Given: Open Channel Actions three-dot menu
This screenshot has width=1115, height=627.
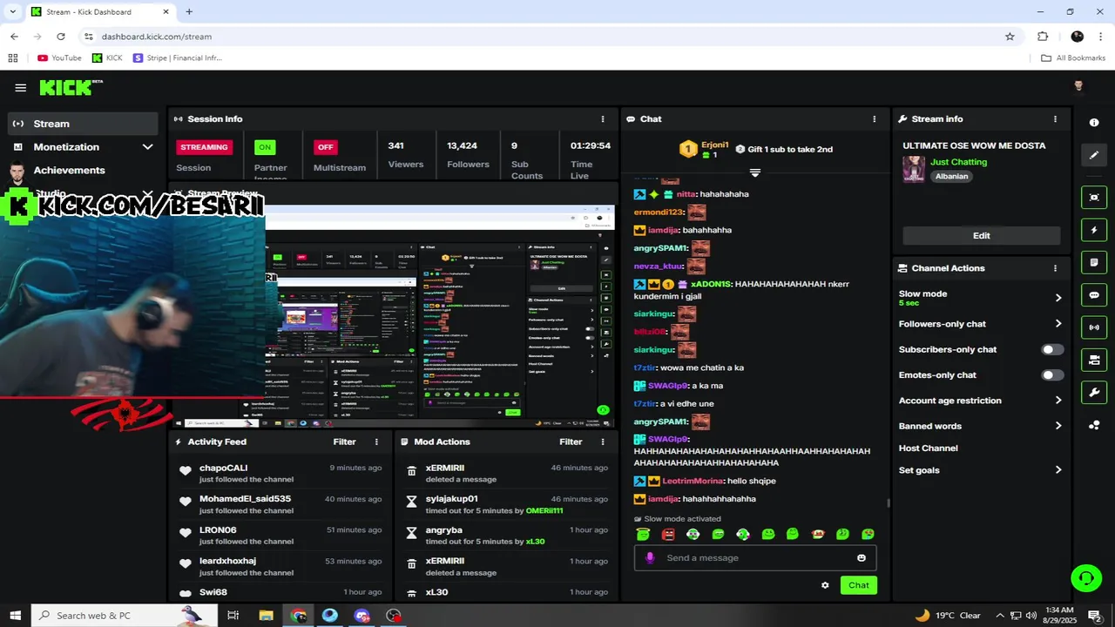Looking at the screenshot, I should (1055, 268).
